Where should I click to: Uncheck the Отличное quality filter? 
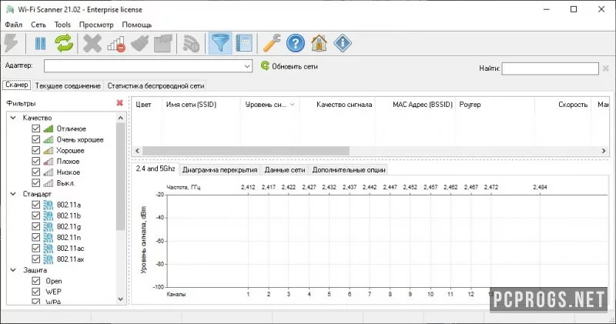(35, 129)
